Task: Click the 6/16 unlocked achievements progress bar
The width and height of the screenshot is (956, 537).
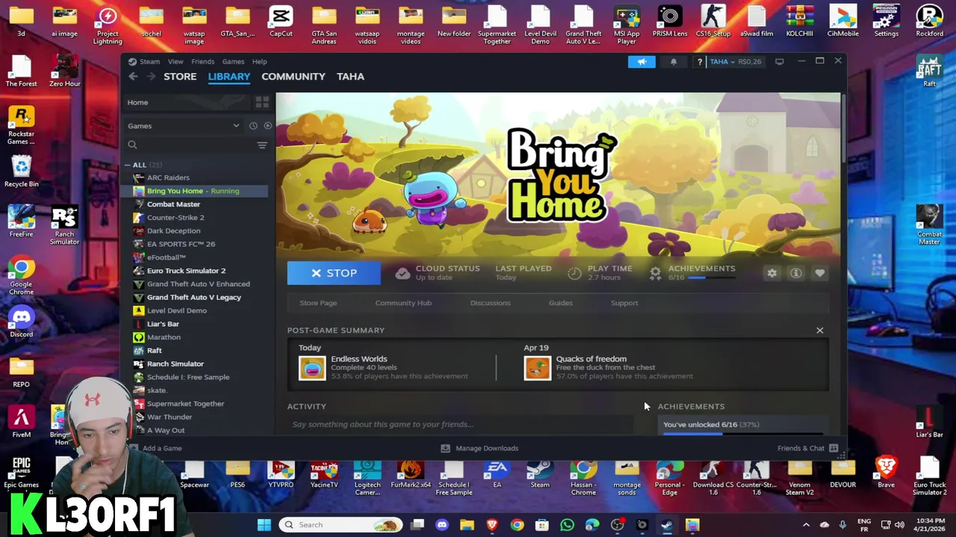Action: coord(742,433)
